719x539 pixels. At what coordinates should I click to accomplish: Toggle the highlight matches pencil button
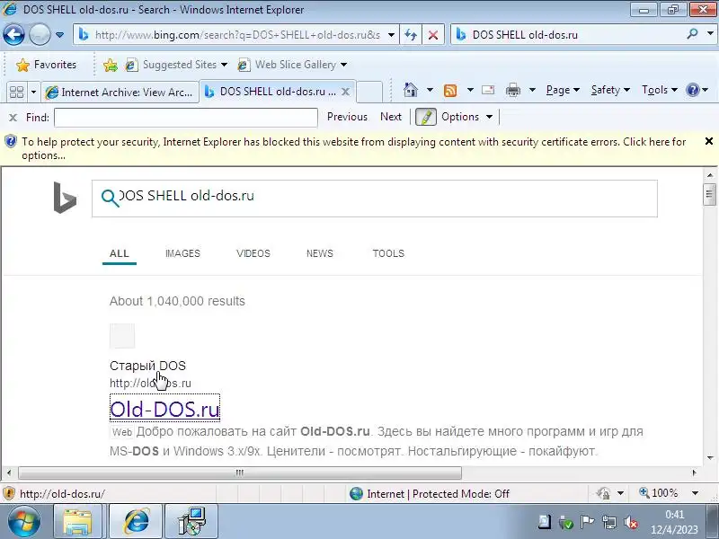426,117
